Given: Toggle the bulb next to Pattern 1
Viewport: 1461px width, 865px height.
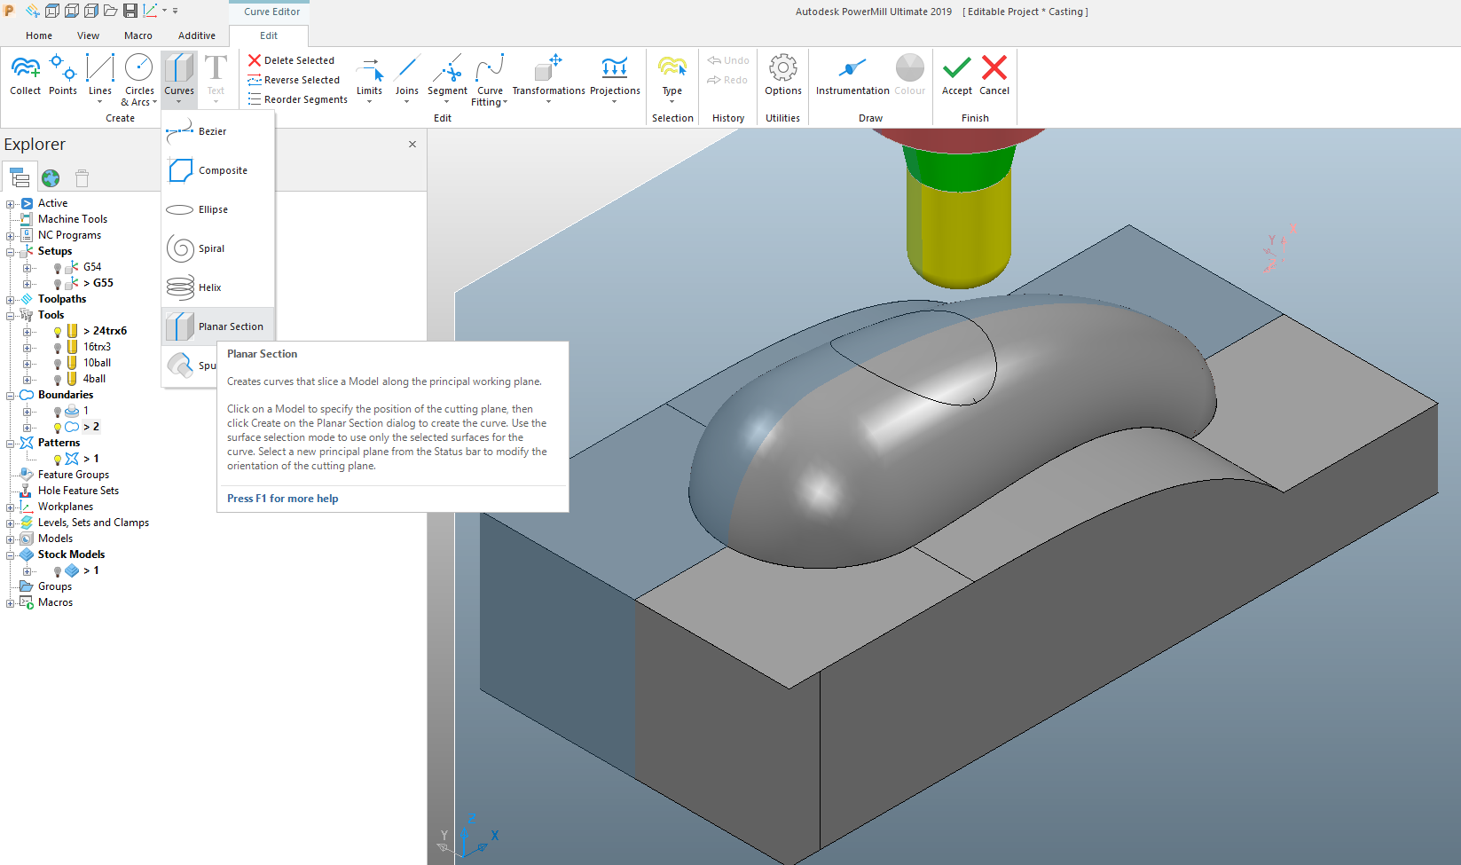Looking at the screenshot, I should pyautogui.click(x=57, y=458).
